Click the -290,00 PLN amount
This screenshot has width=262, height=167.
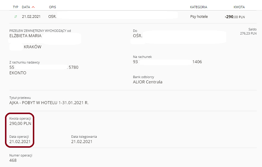pos(235,17)
